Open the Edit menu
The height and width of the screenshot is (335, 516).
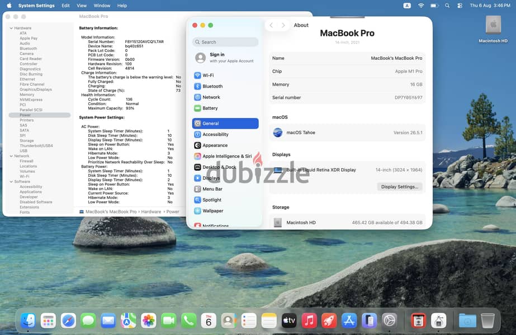(65, 6)
